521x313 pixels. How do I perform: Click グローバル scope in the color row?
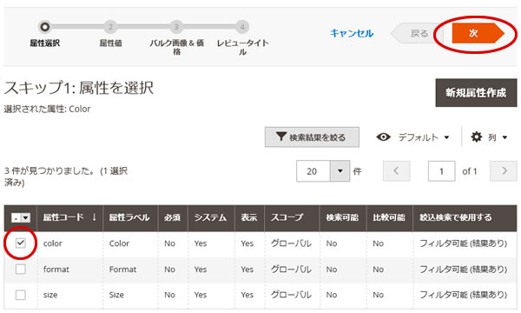tap(291, 243)
